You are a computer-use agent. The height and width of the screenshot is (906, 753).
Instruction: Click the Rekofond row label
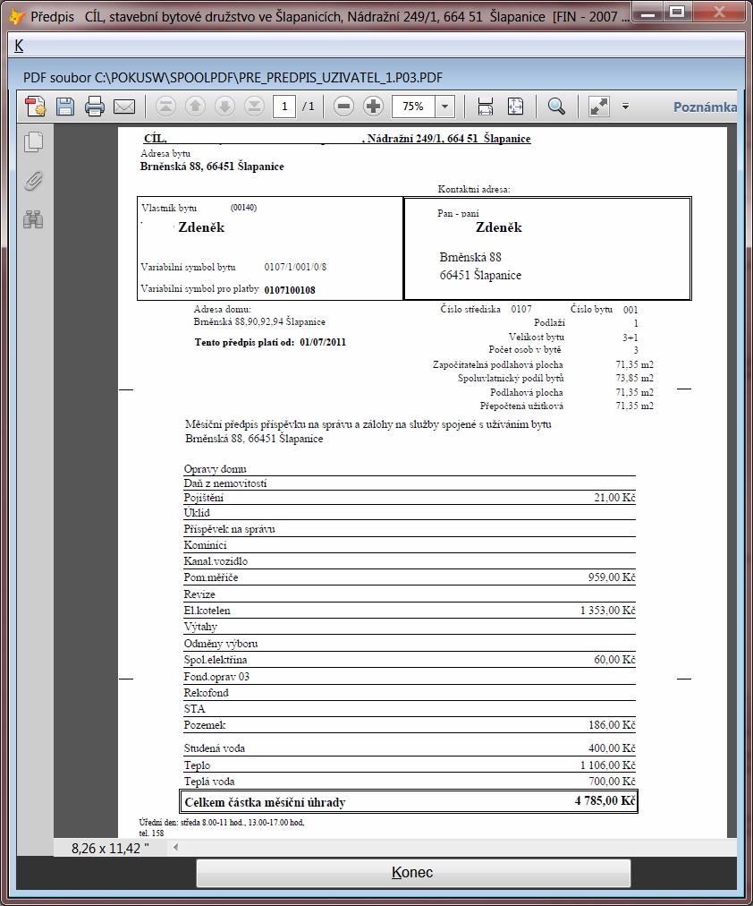click(206, 693)
